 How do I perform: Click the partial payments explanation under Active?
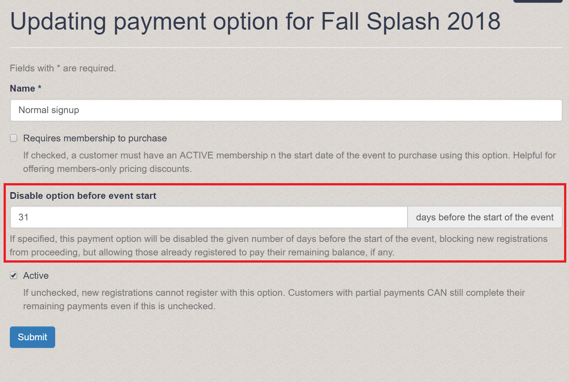[274, 299]
